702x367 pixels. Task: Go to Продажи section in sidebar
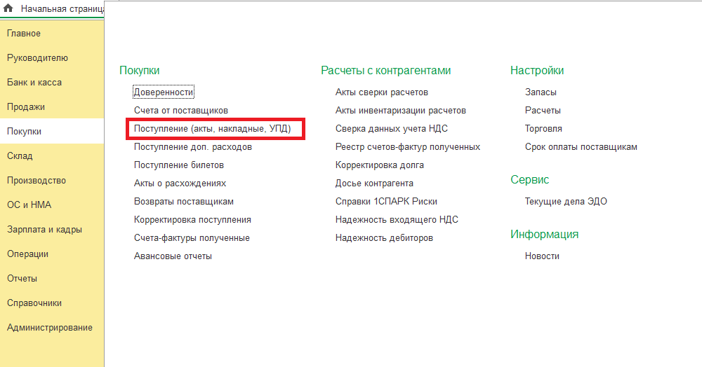(26, 107)
